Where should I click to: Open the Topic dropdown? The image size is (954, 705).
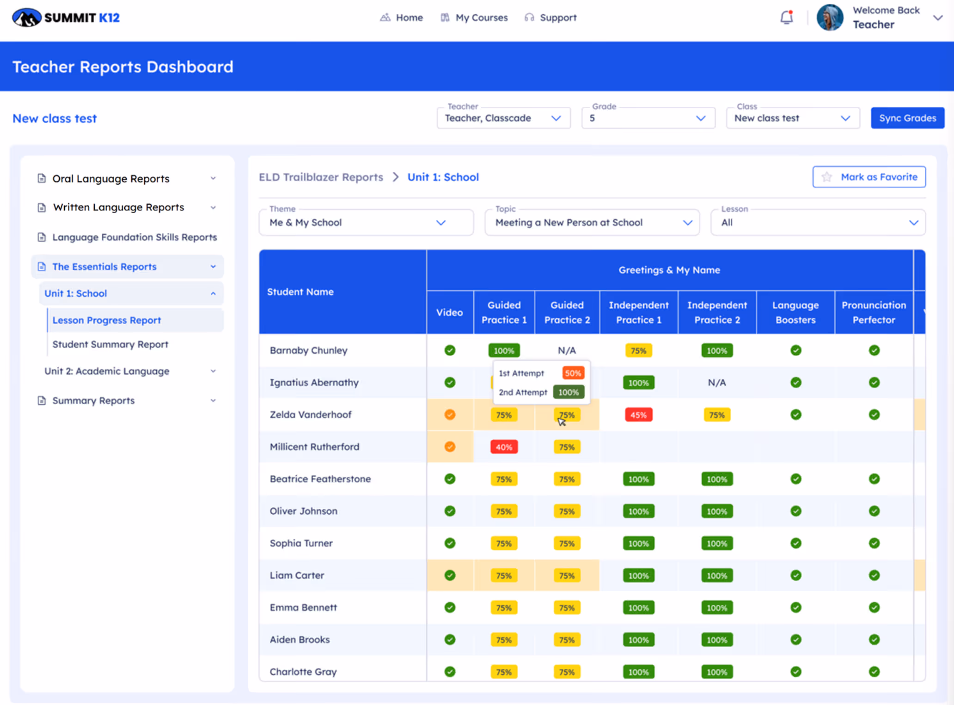[592, 223]
